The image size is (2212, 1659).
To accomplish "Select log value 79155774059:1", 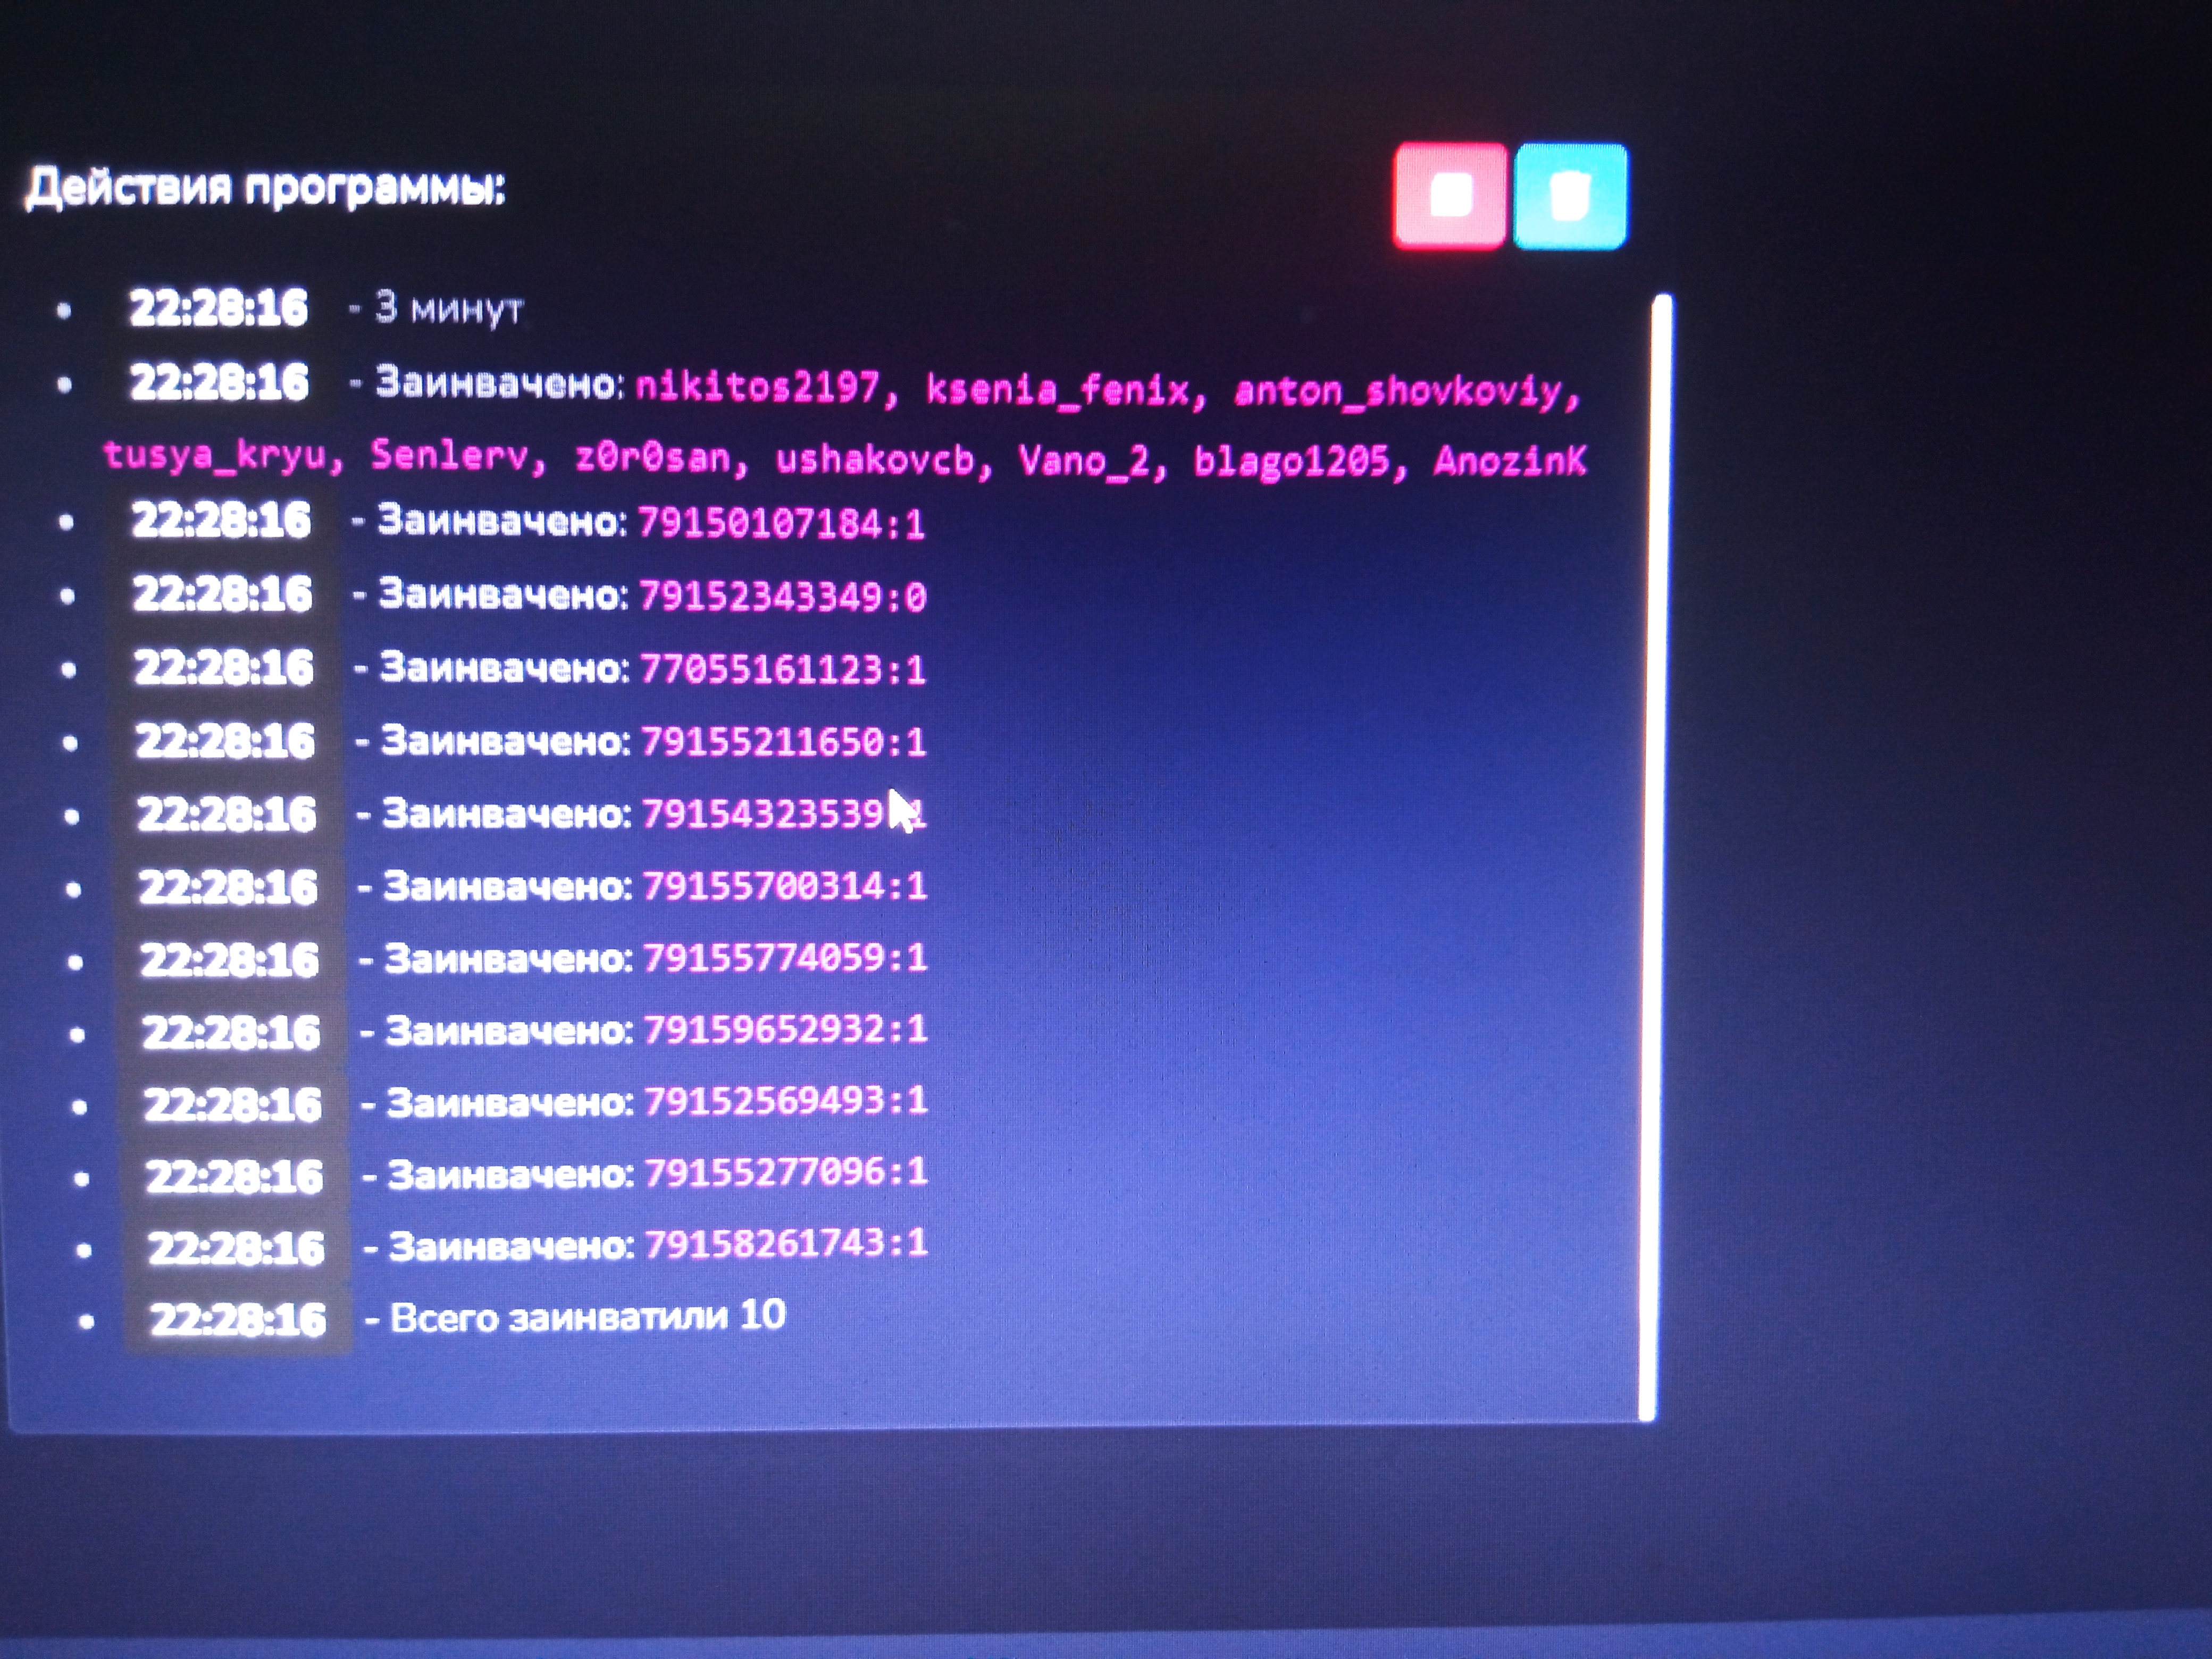I will (x=785, y=958).
